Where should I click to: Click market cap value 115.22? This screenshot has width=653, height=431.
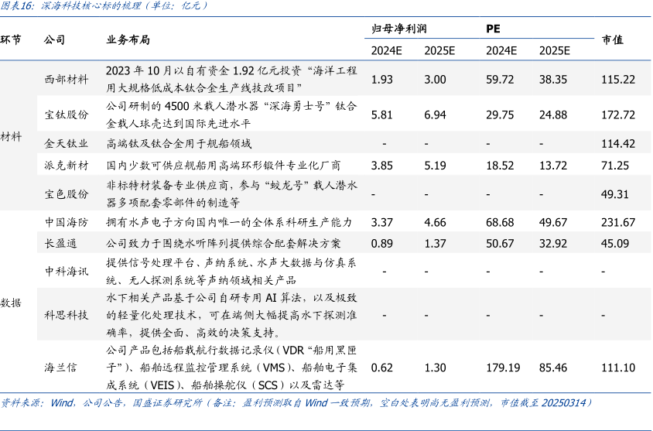coord(618,79)
